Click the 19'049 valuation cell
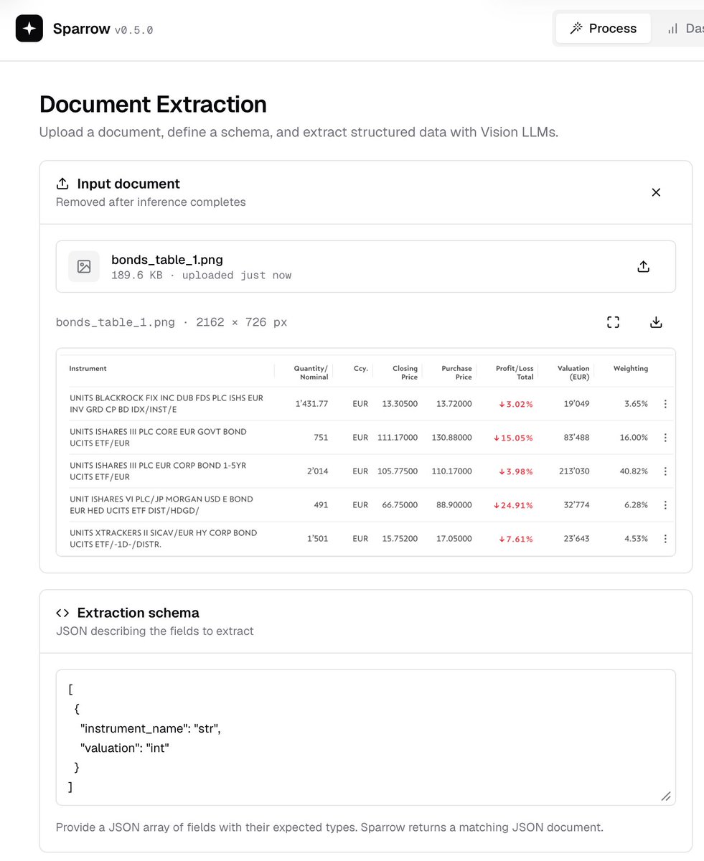Screen dimensions: 704x861 point(576,404)
